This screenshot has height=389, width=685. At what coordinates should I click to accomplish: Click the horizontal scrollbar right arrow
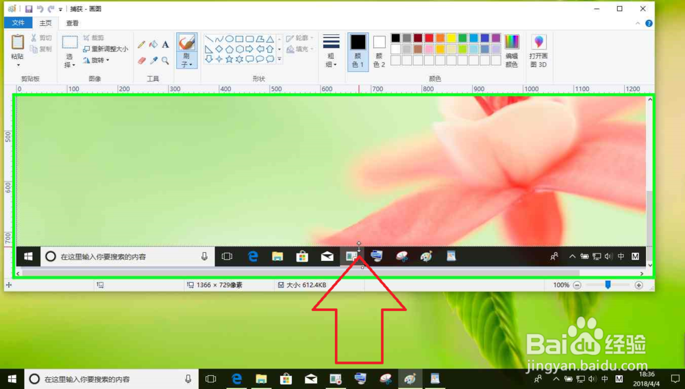click(x=642, y=273)
